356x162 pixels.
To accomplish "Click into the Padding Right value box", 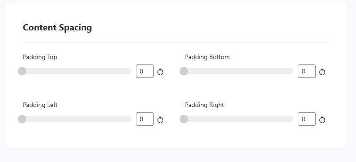I will coord(307,119).
